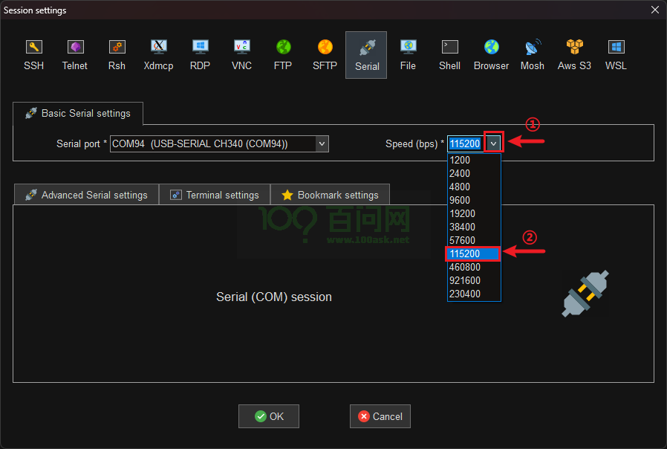Expand the Serial port dropdown

[322, 143]
